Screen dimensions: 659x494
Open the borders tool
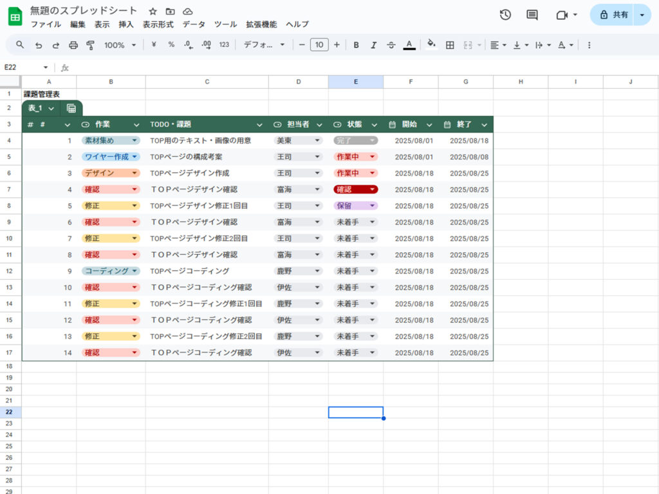tap(450, 45)
